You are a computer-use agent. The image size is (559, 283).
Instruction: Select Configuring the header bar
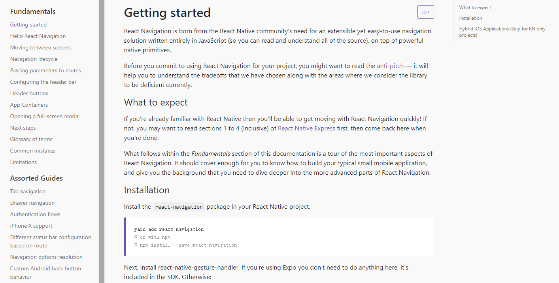point(43,82)
